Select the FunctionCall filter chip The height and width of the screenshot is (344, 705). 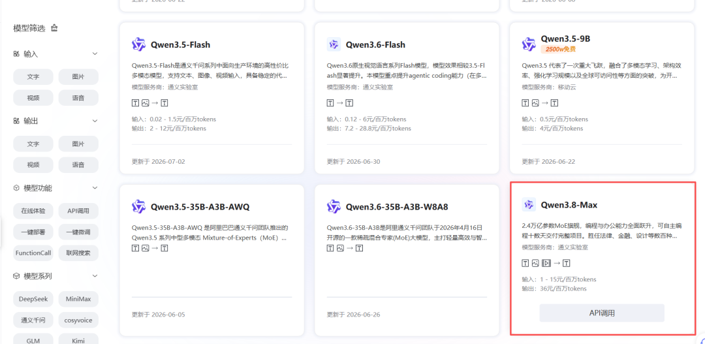[33, 253]
